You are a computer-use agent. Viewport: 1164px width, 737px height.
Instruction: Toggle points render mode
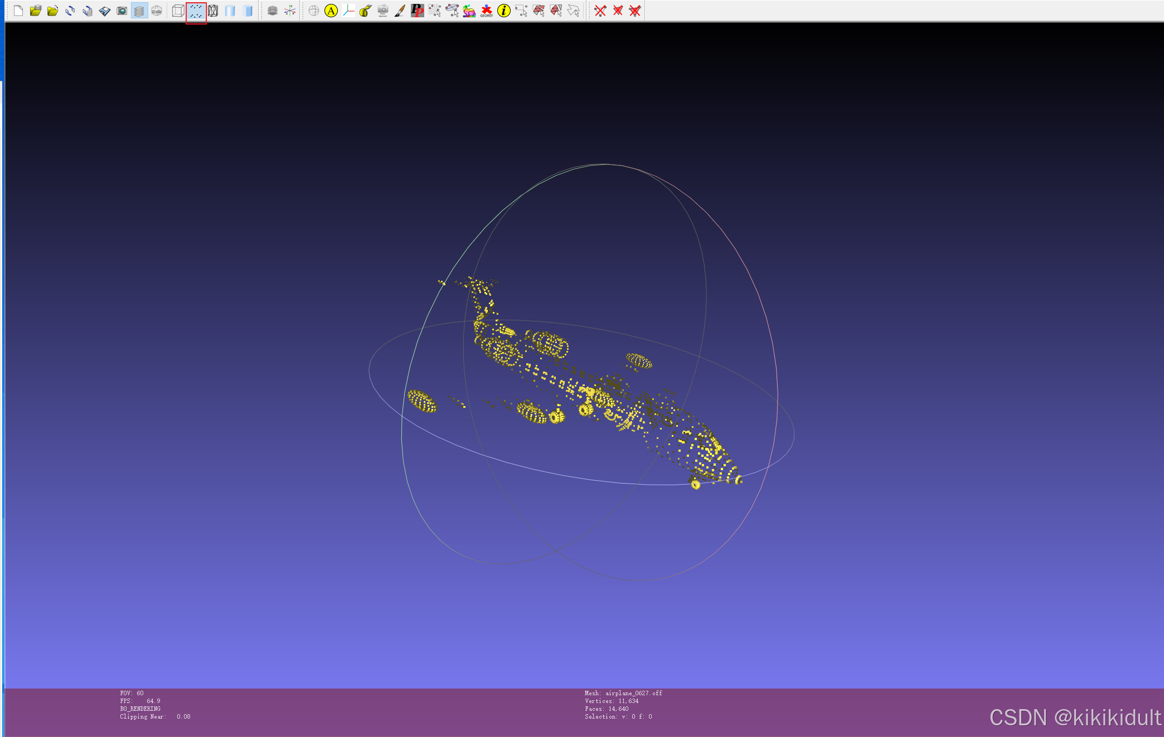pyautogui.click(x=196, y=11)
